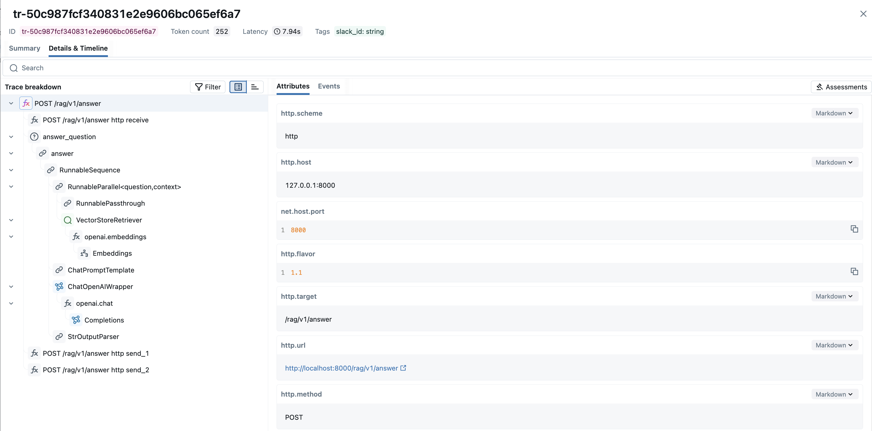Click the model icon next to Completions
872x431 pixels.
click(76, 320)
